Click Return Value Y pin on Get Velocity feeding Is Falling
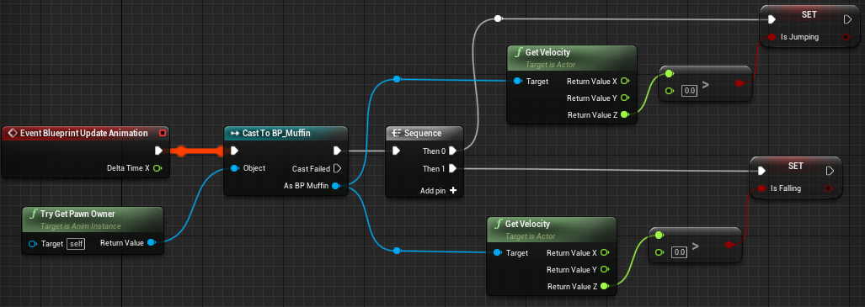The image size is (865, 307). (x=605, y=269)
